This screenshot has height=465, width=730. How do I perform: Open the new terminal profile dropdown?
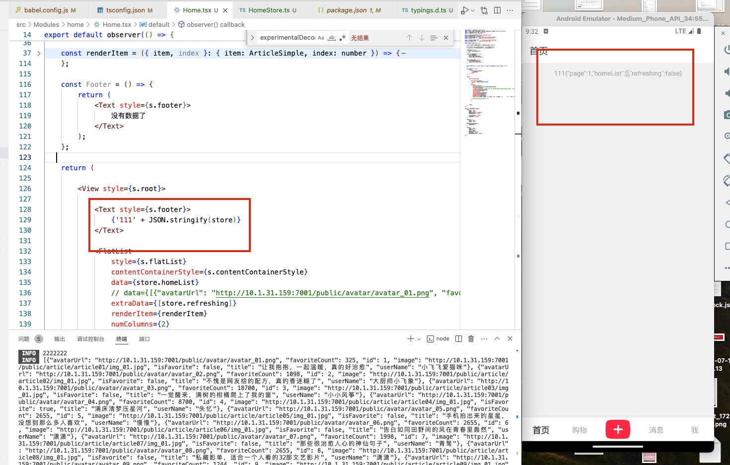(x=419, y=339)
